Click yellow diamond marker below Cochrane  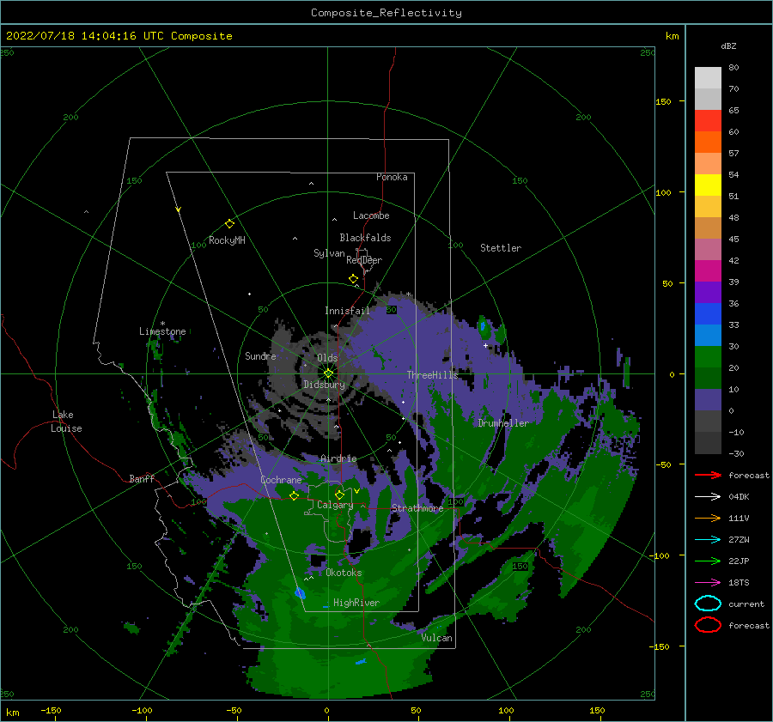coord(294,496)
